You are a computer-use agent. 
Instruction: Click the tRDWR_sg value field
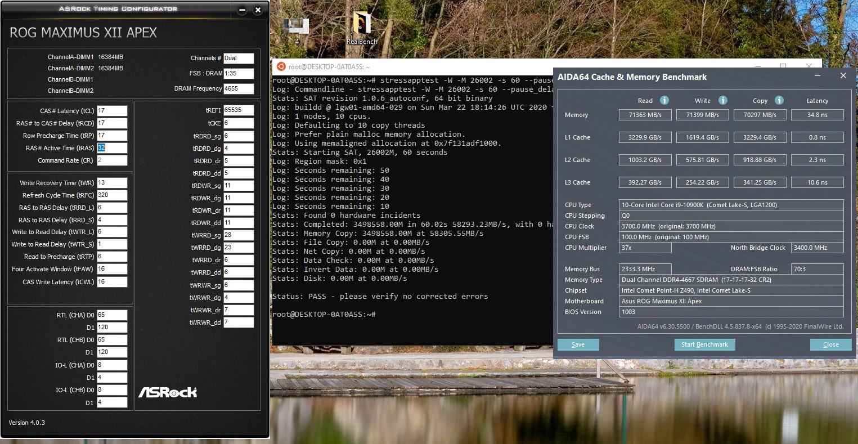(x=239, y=186)
